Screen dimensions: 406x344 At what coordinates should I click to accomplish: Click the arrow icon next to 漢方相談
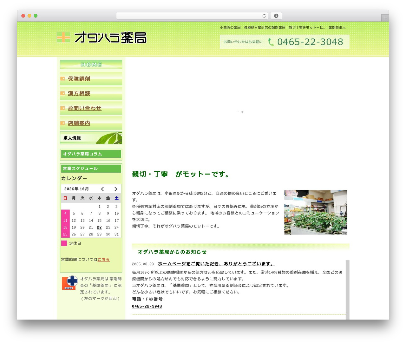(x=62, y=93)
